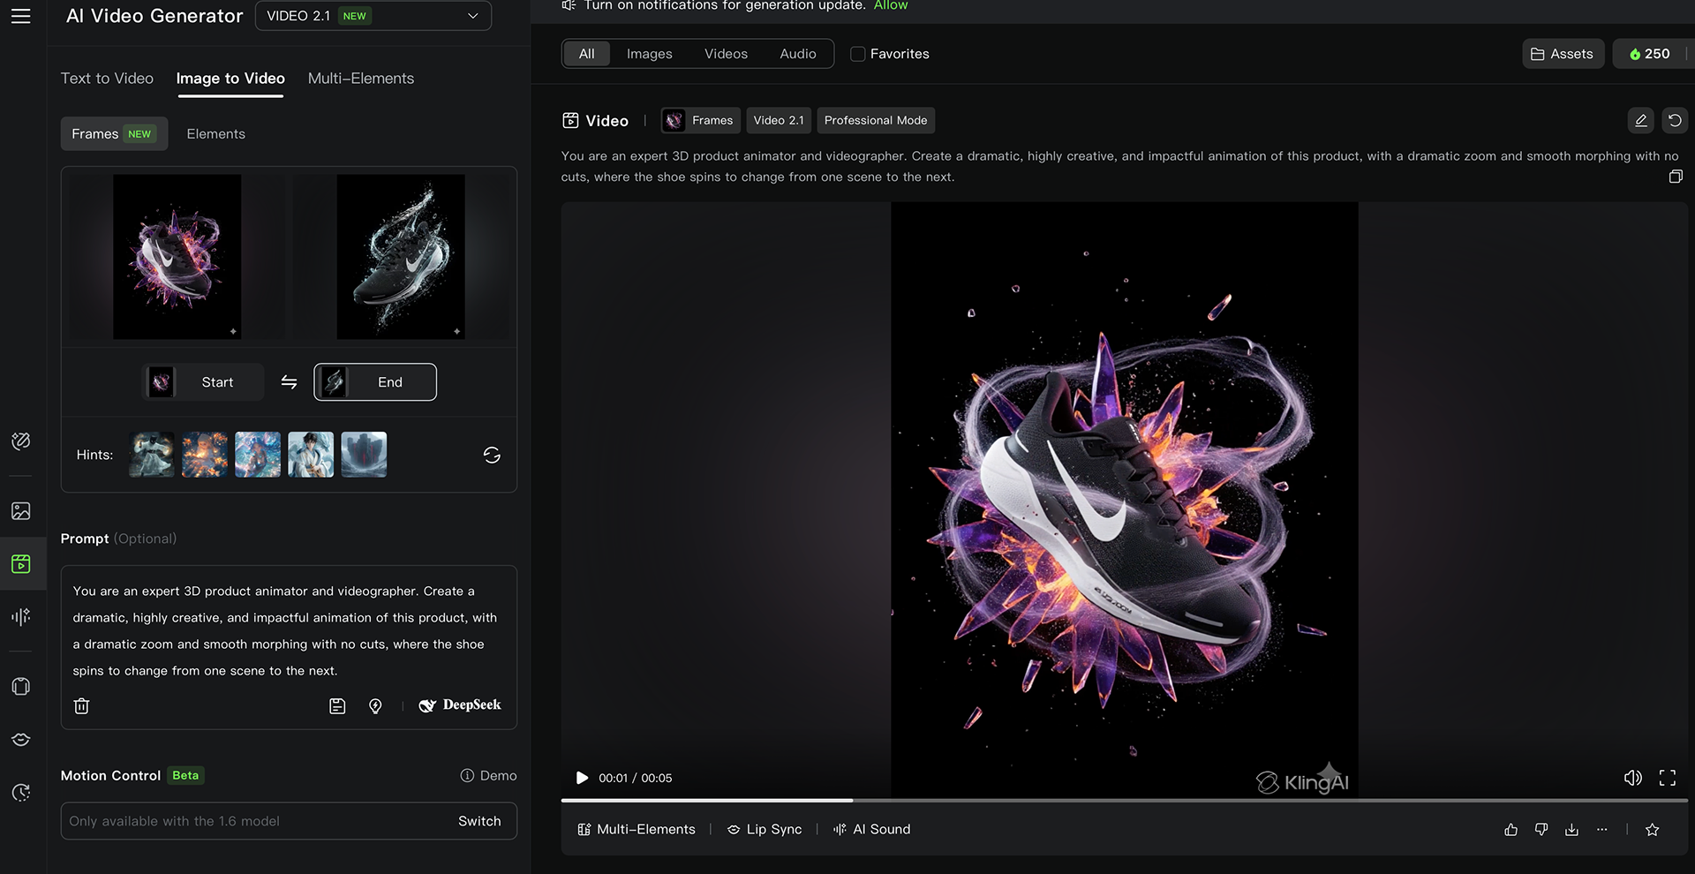This screenshot has width=1695, height=874.
Task: Filter results by Audio
Action: click(x=798, y=54)
